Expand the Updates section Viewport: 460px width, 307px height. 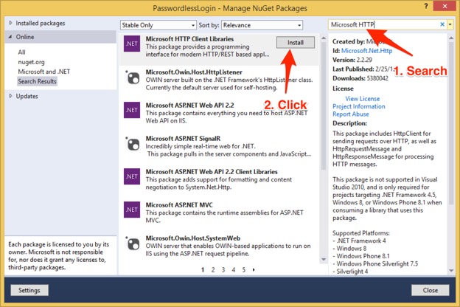(10, 96)
